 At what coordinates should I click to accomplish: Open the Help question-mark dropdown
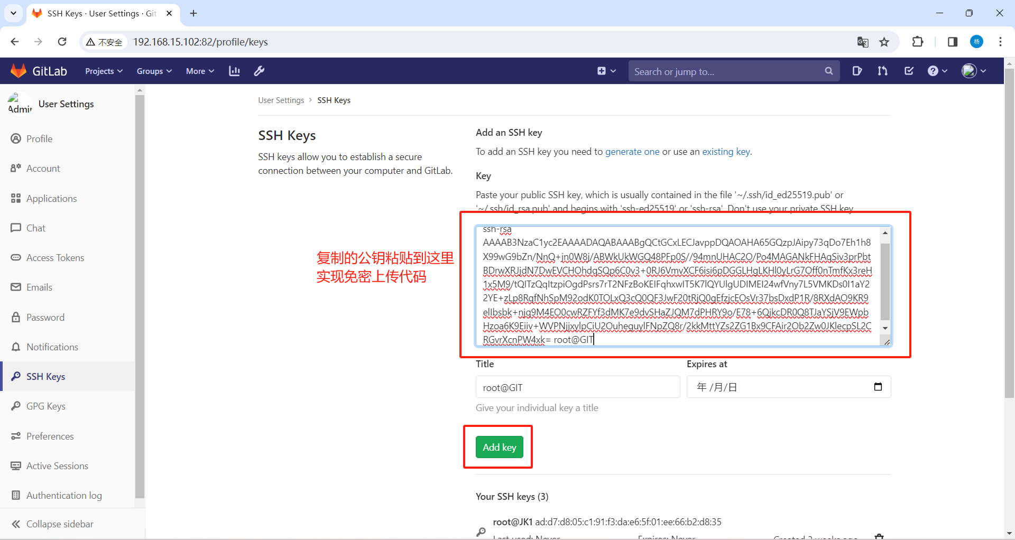(937, 71)
